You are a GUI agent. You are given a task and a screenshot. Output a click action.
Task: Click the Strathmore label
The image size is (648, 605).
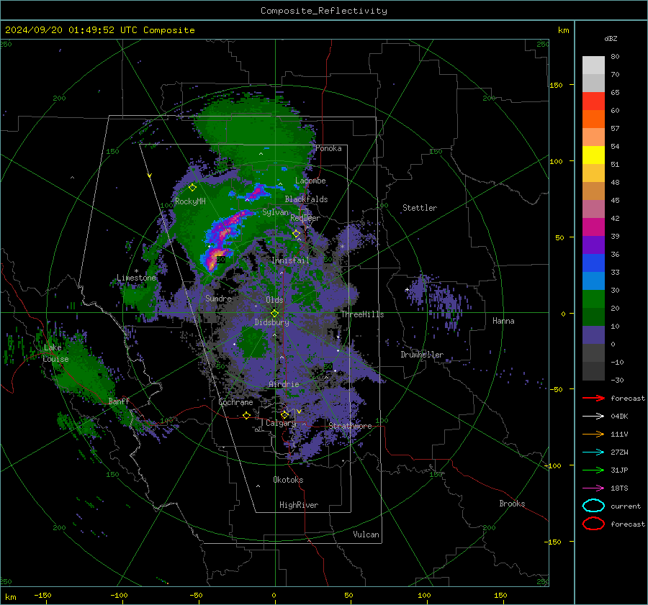[x=350, y=426]
